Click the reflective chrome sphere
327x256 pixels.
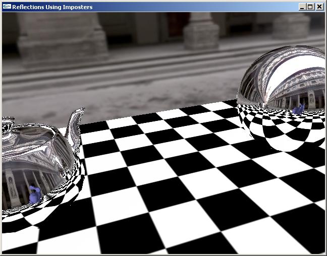pyautogui.click(x=282, y=98)
